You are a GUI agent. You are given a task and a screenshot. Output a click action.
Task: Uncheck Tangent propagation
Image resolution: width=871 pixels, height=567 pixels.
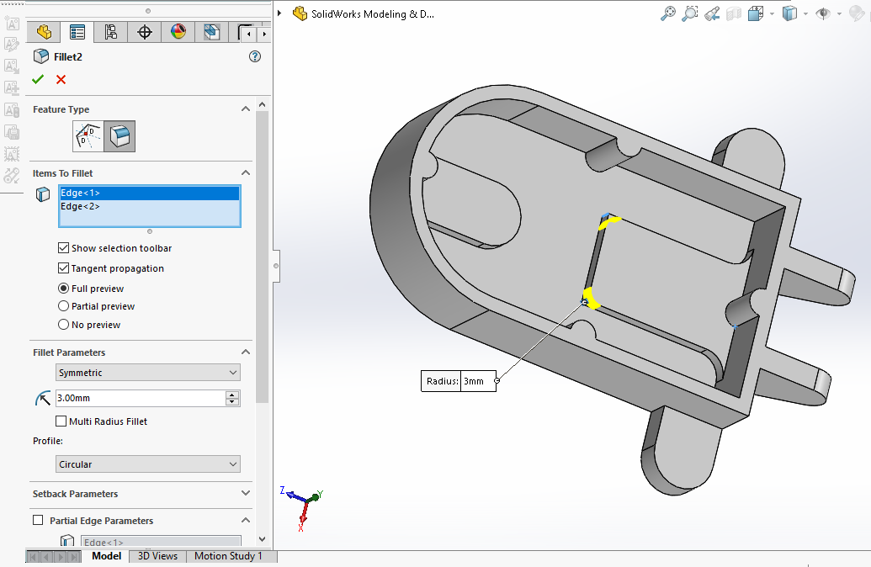tap(64, 268)
